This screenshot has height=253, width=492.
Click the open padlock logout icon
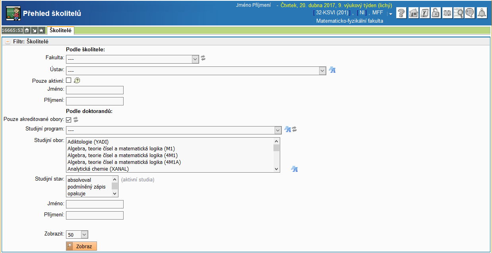[x=436, y=13]
